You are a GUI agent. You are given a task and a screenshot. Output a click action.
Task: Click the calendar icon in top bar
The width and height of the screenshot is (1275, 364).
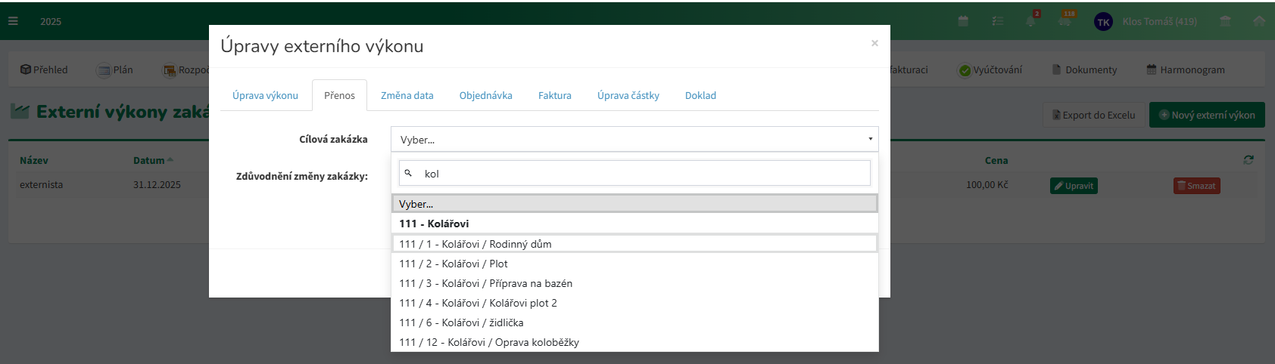point(963,21)
